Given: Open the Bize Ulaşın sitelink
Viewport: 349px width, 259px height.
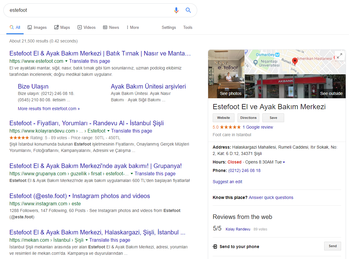Looking at the screenshot, I should click(33, 86).
